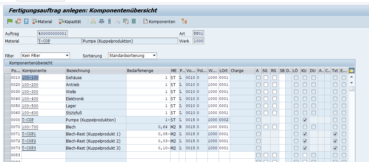Select row selector for 100-700 Blech
This screenshot has width=369, height=162.
[x=7, y=127]
